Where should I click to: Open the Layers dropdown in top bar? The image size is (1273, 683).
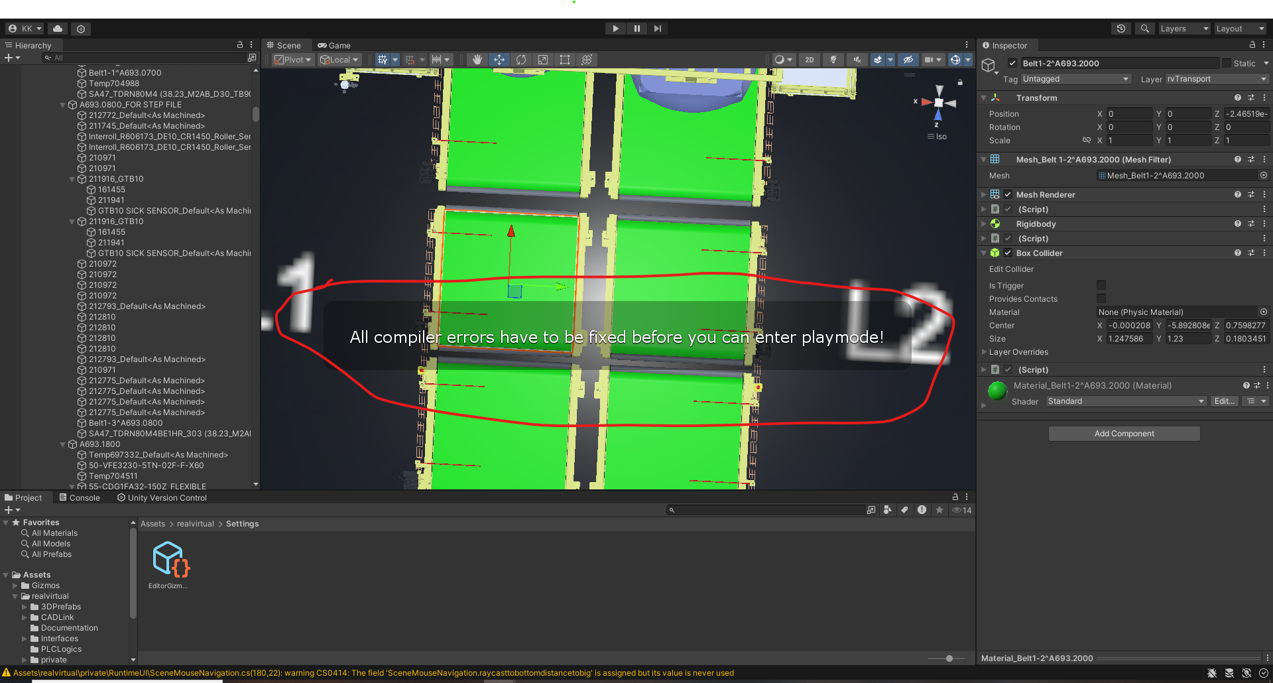[x=1184, y=29]
